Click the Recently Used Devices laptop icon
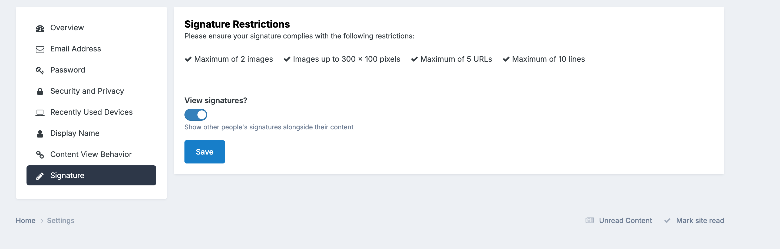 coord(40,113)
